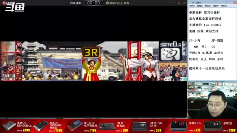The width and height of the screenshot is (237, 133).
Task: Click the line 今晚8点 97比赛 32进8
Action: coord(206,53)
